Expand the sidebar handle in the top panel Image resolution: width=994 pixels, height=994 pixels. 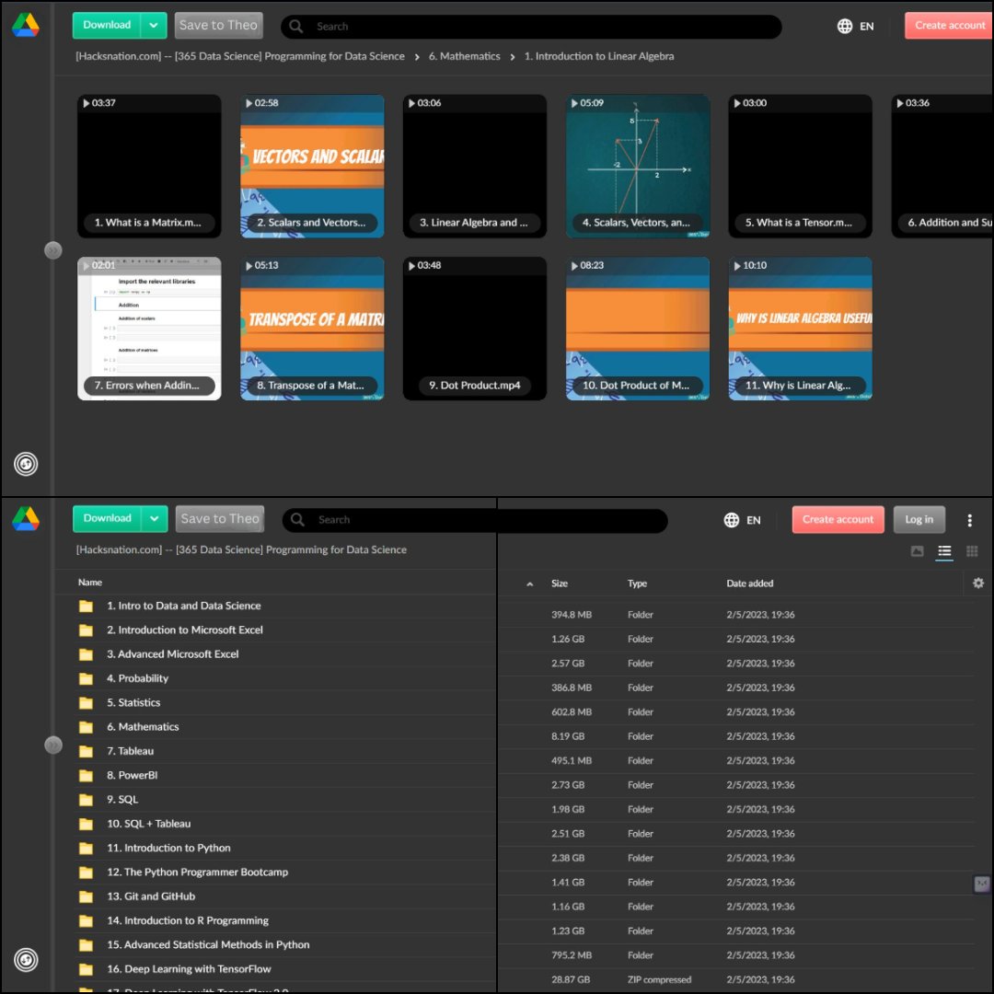(53, 250)
